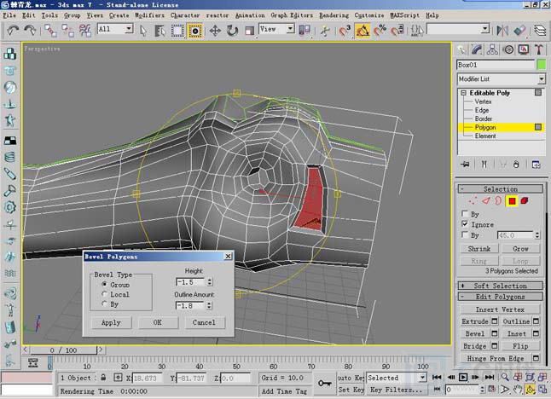Toggle the Set Key mode button
This screenshot has height=399, width=551.
tap(351, 390)
